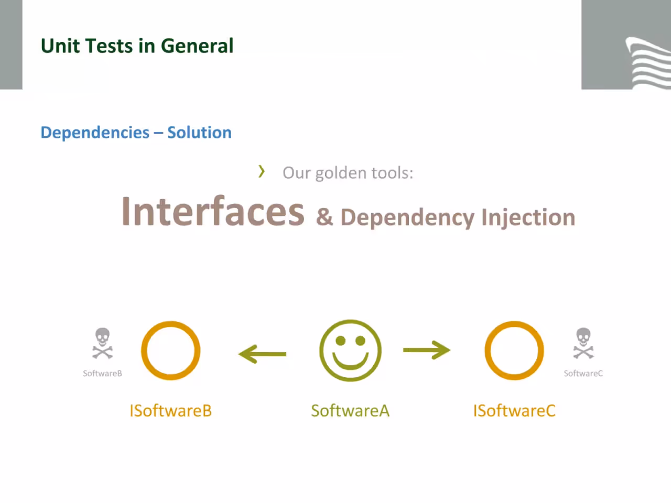Click the left-pointing green arrow
671x503 pixels.
262,354
